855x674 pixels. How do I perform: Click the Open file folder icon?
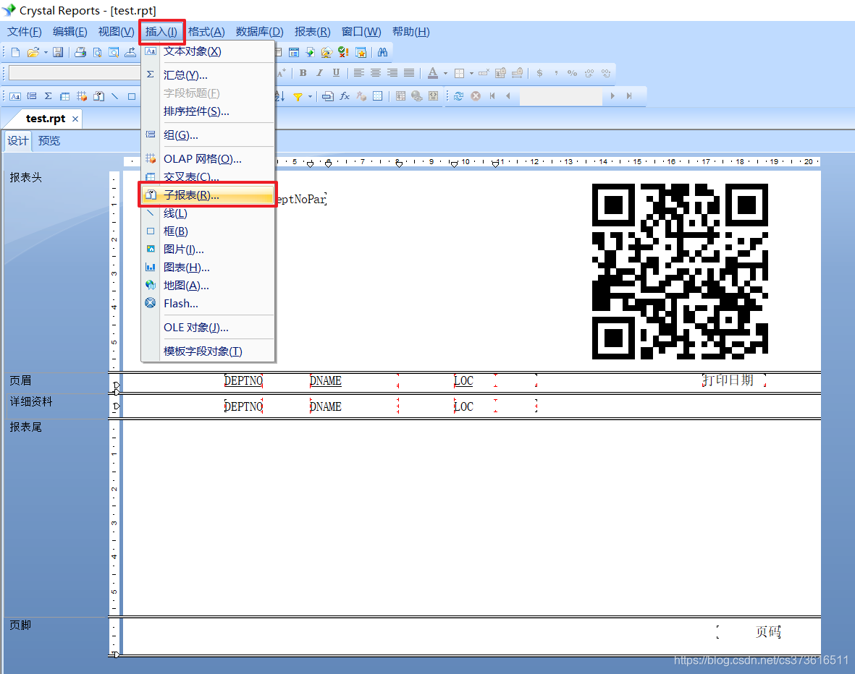(33, 52)
